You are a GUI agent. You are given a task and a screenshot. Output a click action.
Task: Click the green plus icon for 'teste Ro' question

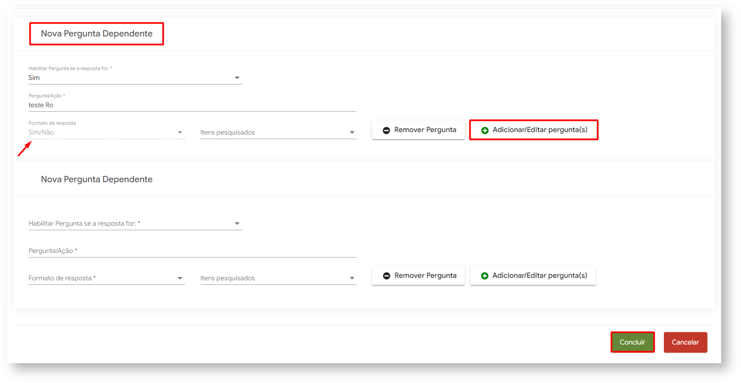click(x=484, y=130)
